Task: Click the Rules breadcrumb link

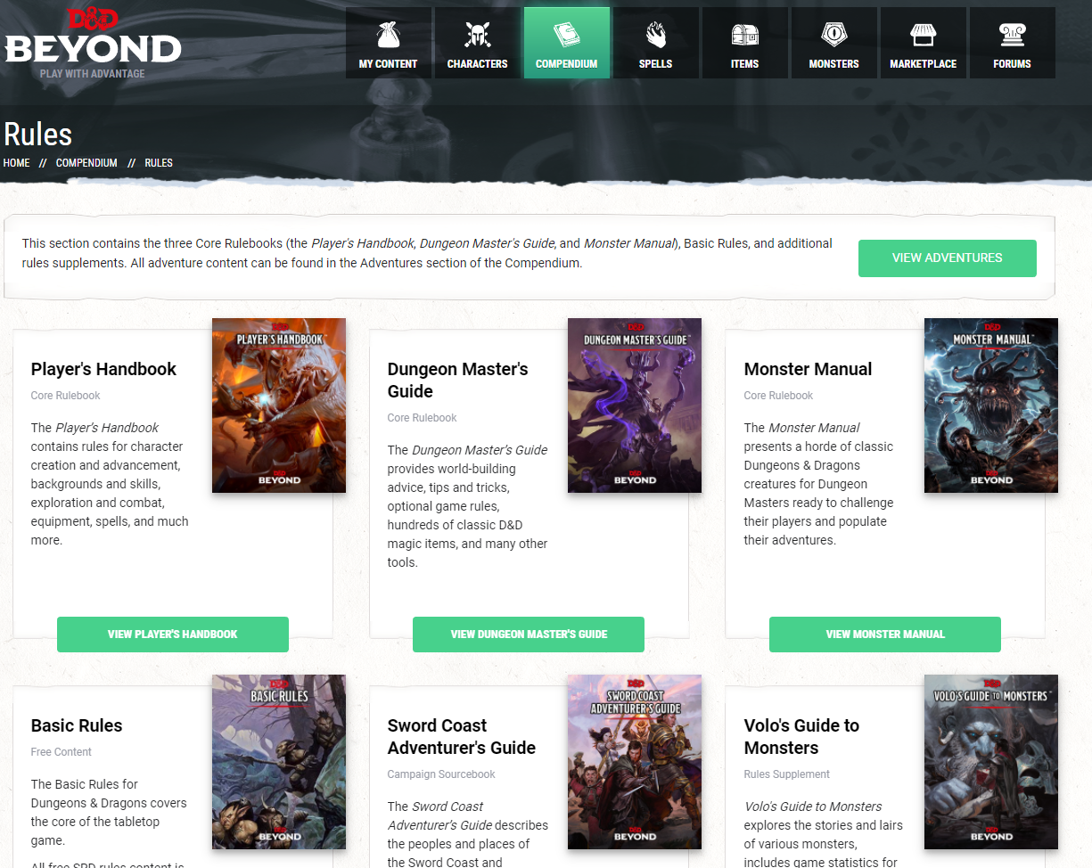Action: [x=159, y=163]
